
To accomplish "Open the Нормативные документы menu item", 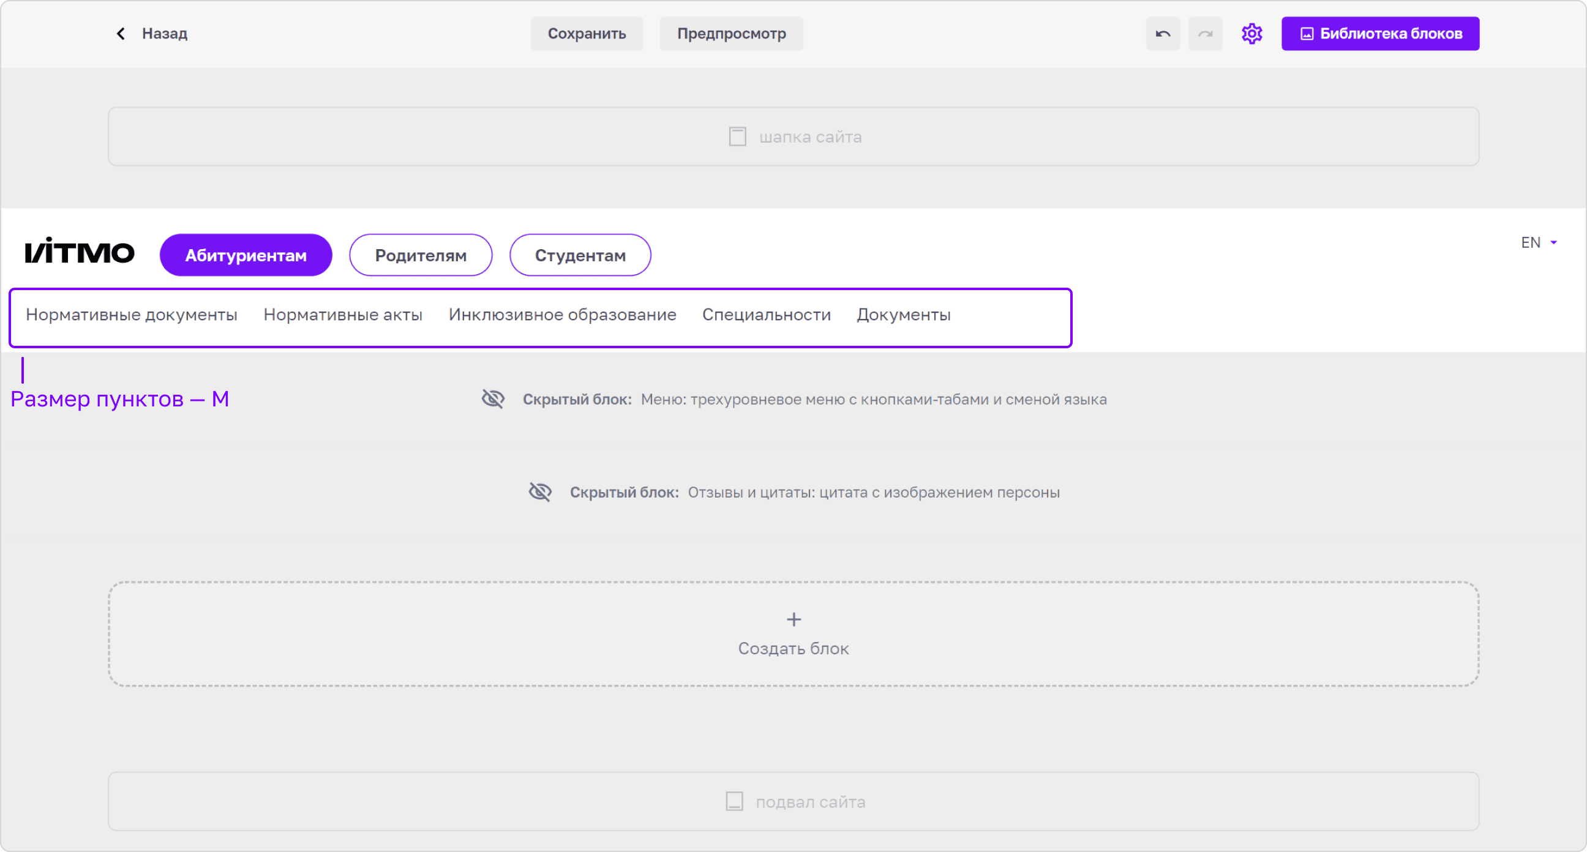I will (131, 315).
